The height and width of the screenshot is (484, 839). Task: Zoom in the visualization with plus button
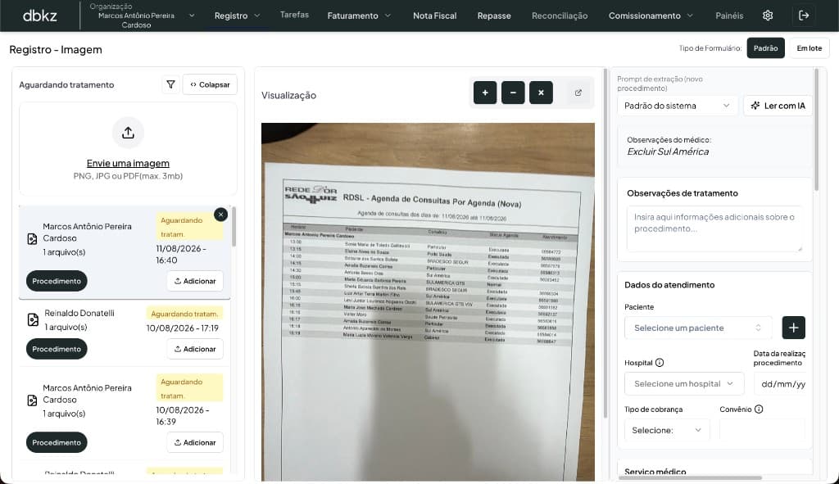485,93
